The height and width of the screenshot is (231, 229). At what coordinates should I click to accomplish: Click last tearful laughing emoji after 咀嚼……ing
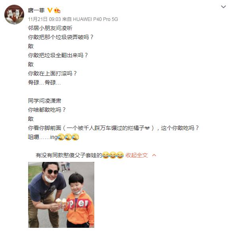pyautogui.click(x=75, y=137)
